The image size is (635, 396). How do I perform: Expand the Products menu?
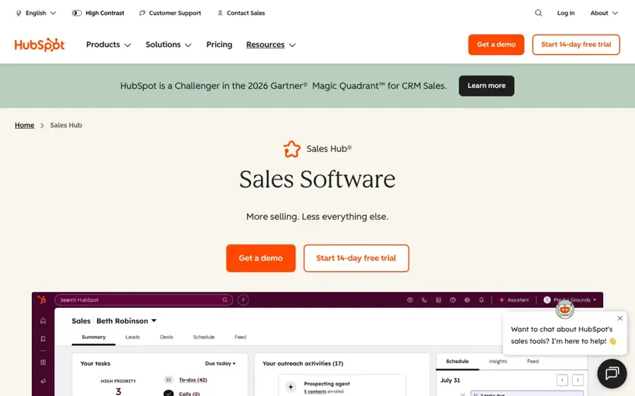[x=108, y=44]
